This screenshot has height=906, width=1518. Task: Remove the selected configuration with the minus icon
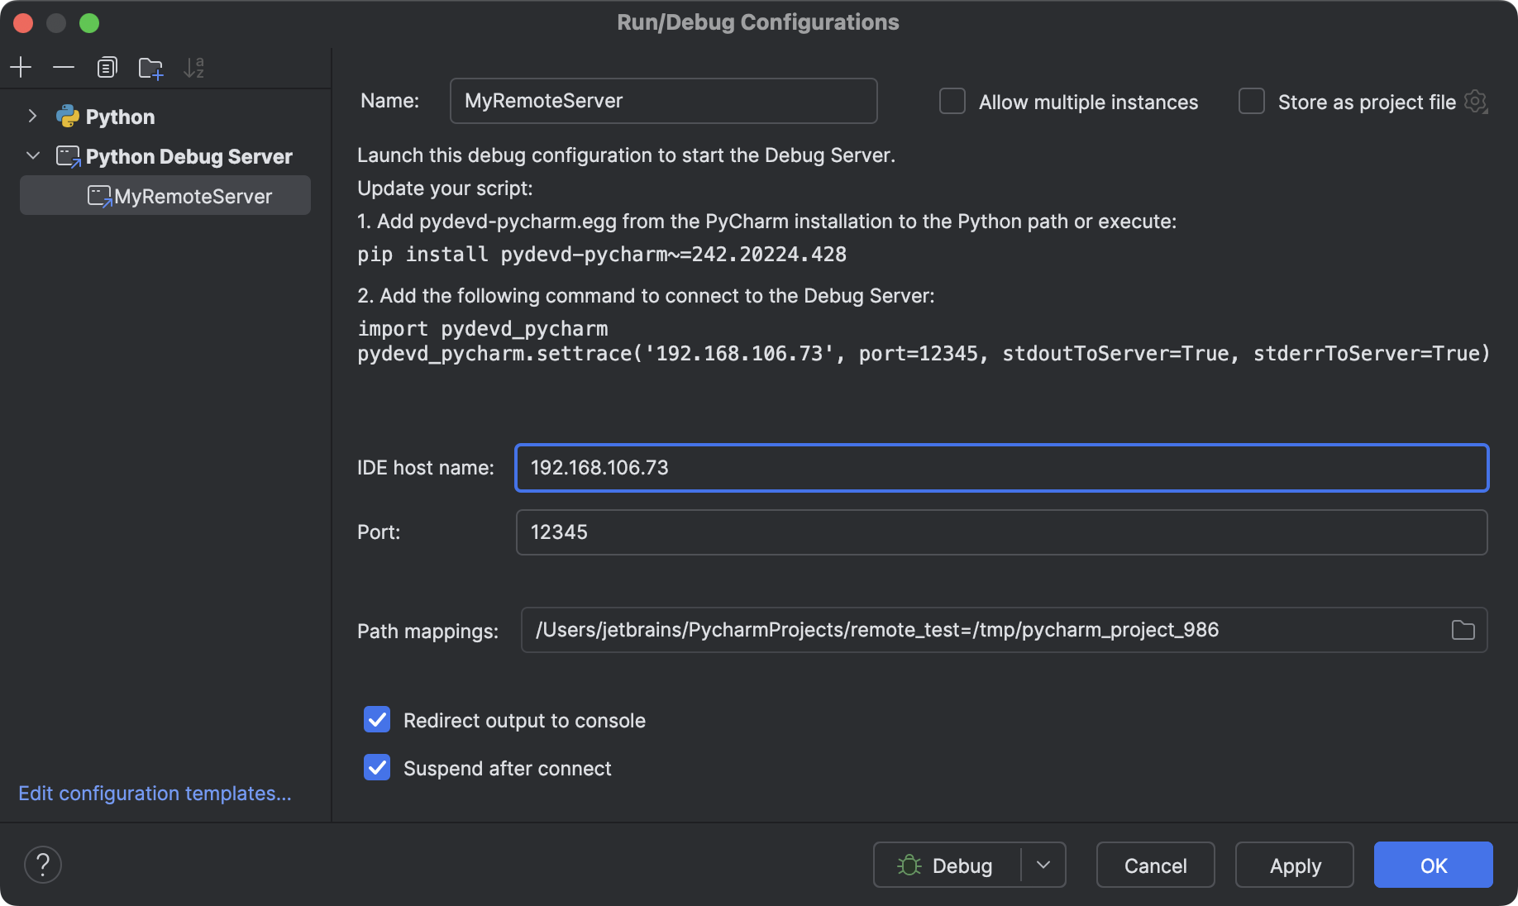[64, 67]
